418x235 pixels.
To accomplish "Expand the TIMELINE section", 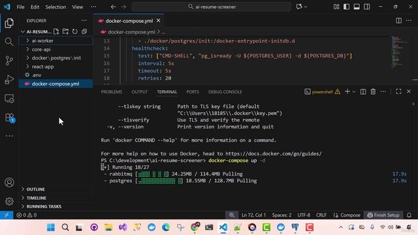I will 56,198.
